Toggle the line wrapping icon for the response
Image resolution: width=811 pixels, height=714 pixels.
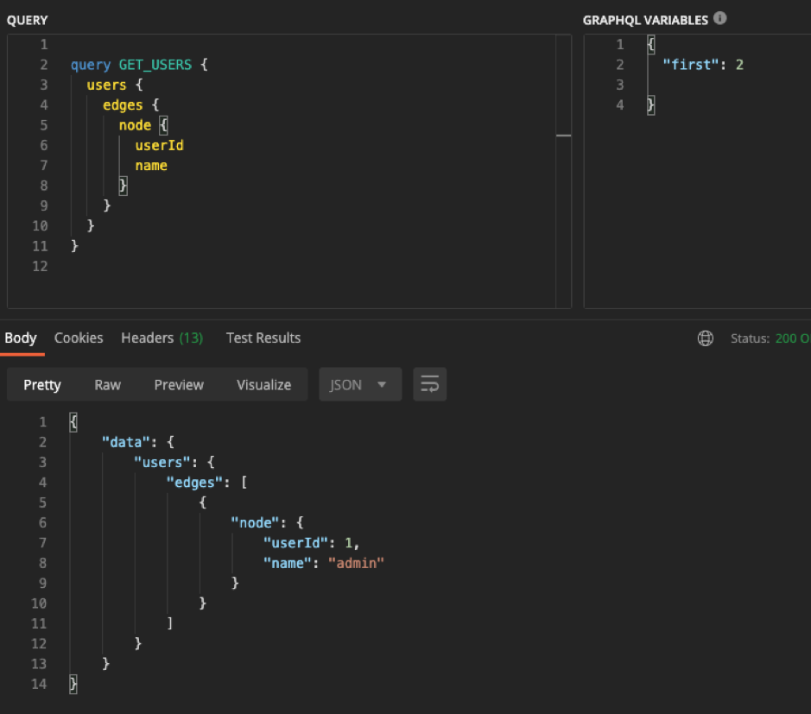tap(429, 384)
